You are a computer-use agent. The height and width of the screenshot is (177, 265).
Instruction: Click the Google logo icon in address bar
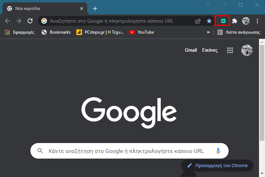click(x=44, y=21)
